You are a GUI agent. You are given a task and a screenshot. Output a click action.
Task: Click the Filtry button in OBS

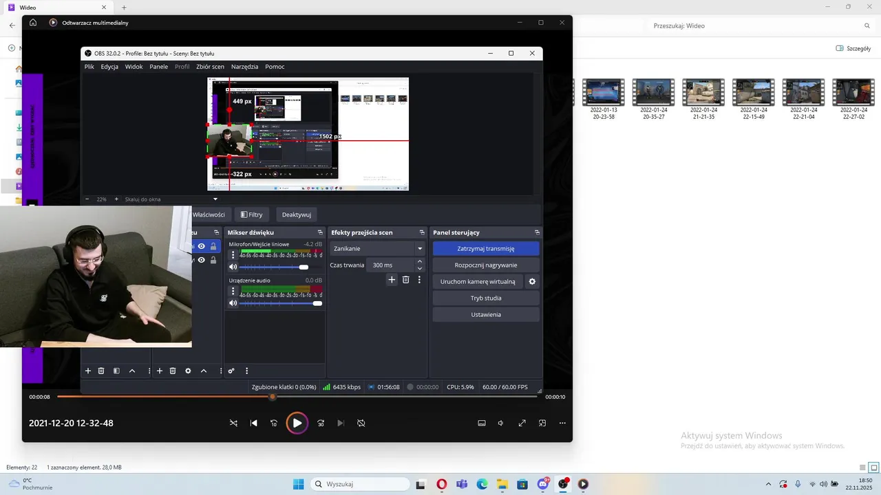[251, 214]
